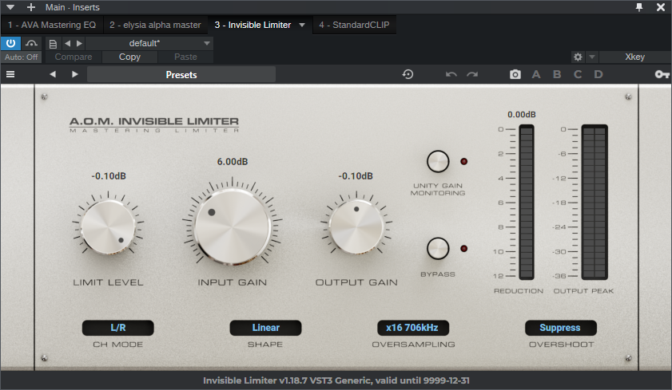The image size is (672, 390).
Task: Go to previous preset in plugin bar
Action: coord(52,74)
